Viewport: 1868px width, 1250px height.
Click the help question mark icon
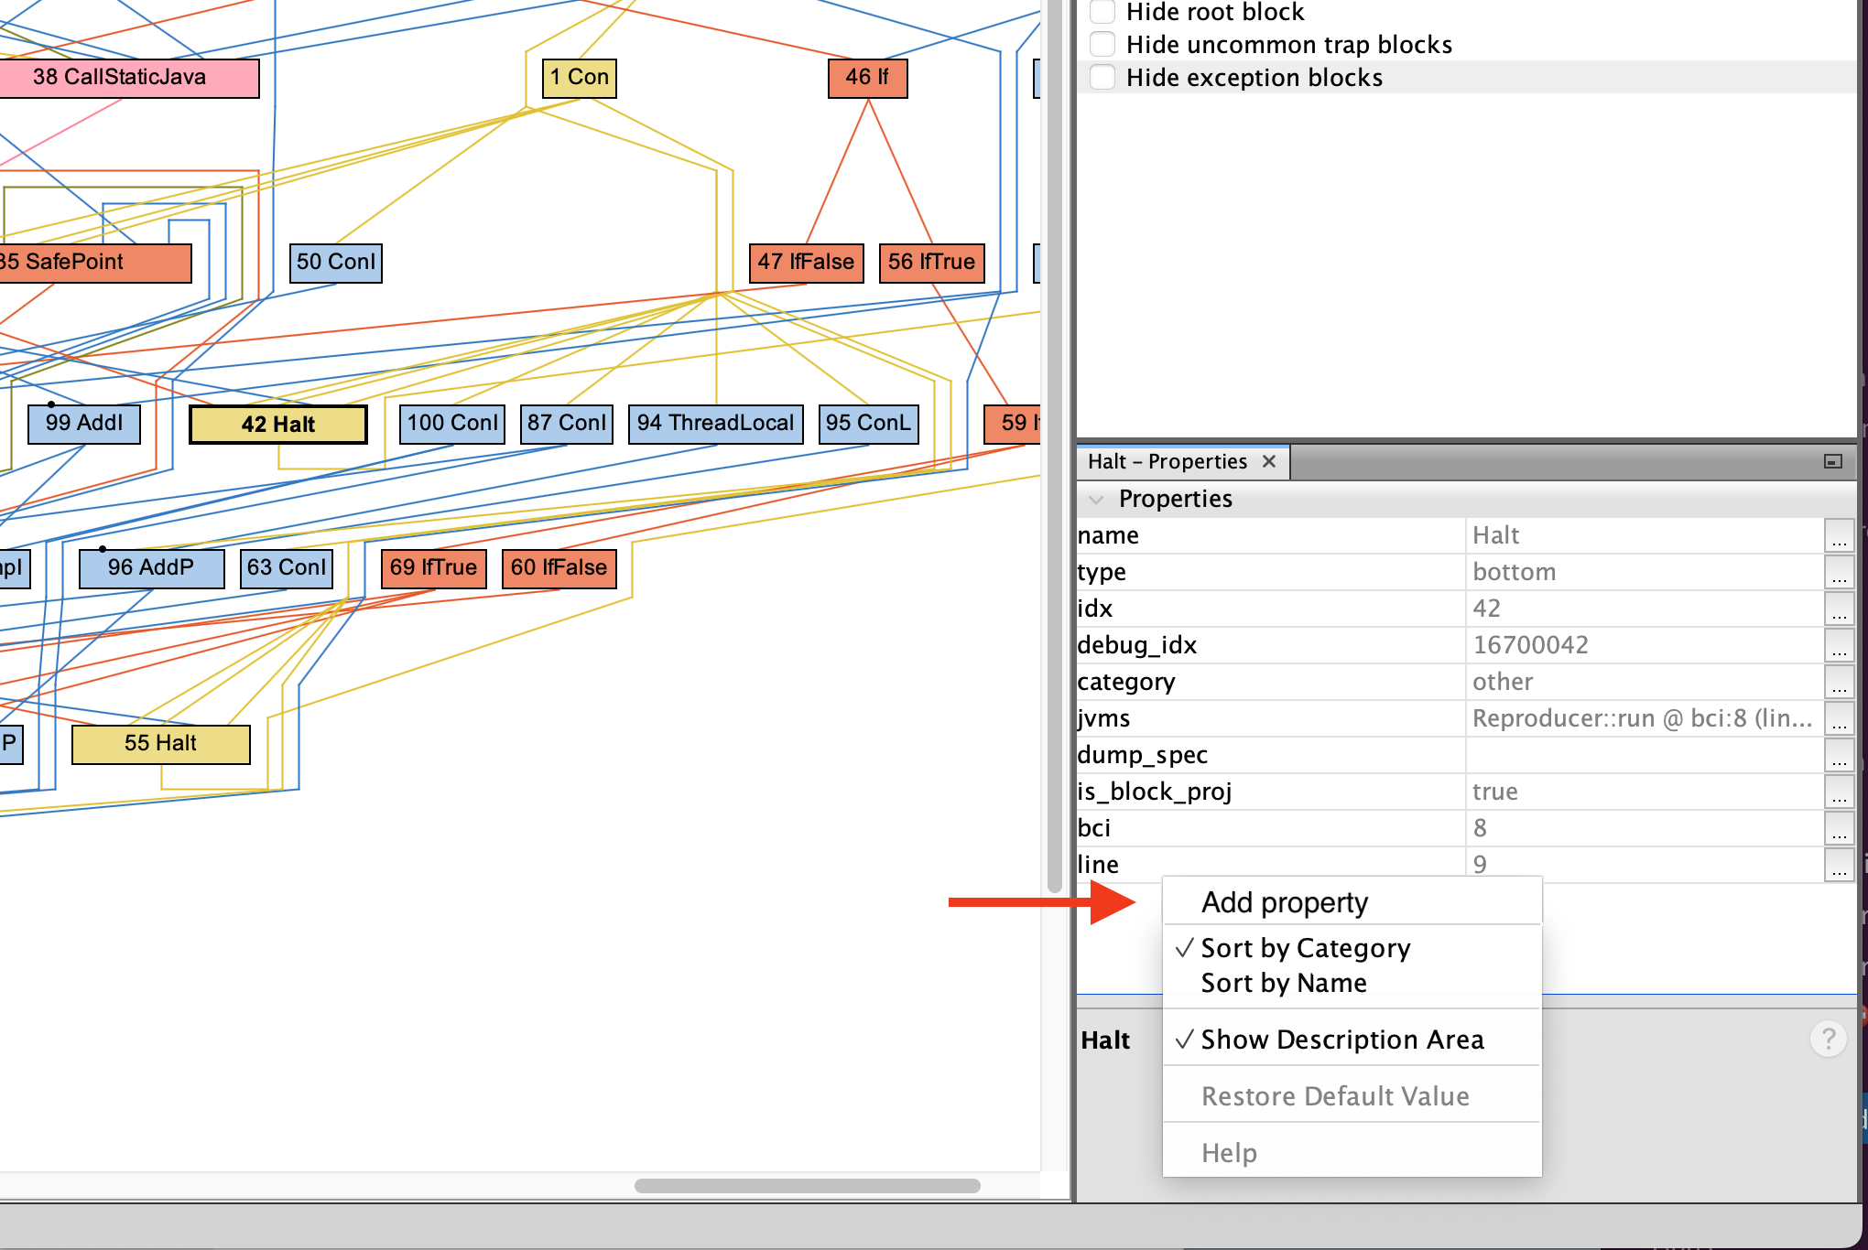(1828, 1039)
